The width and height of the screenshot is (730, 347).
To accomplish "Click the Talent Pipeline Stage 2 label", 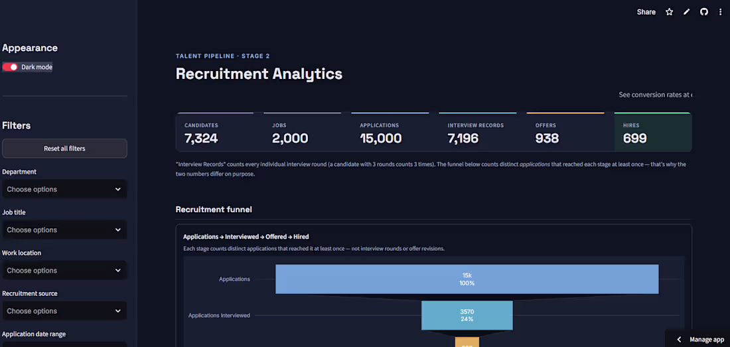I will [222, 56].
